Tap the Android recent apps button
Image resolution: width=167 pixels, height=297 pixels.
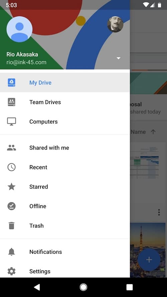coord(130,287)
